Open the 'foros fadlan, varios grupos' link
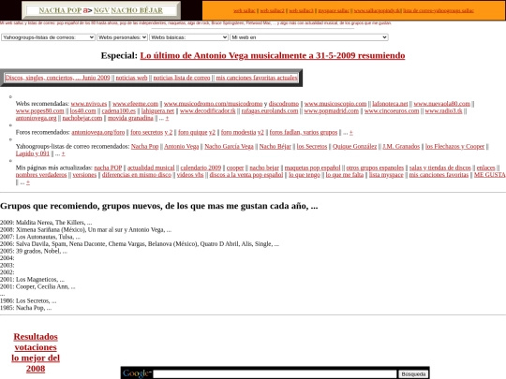This screenshot has width=506, height=379. (x=304, y=132)
